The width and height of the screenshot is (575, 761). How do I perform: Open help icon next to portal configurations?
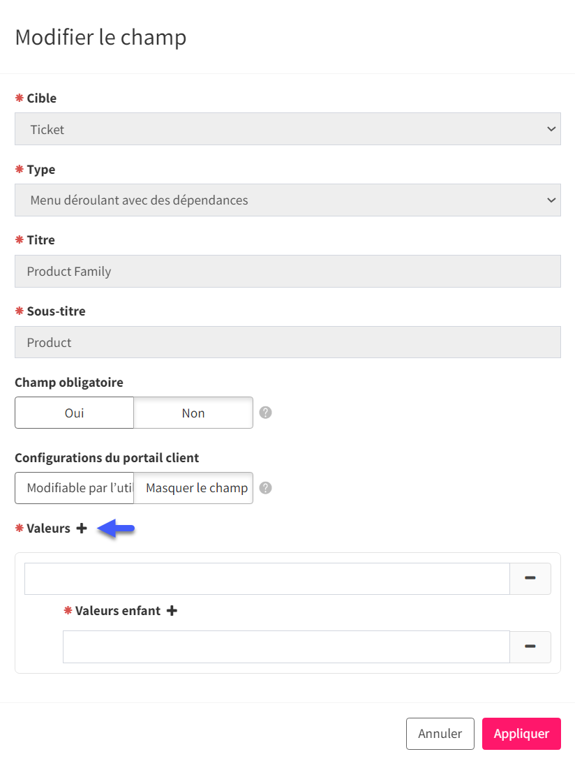(x=265, y=488)
